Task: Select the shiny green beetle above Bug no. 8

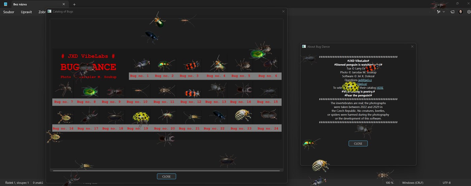Action: (89, 91)
